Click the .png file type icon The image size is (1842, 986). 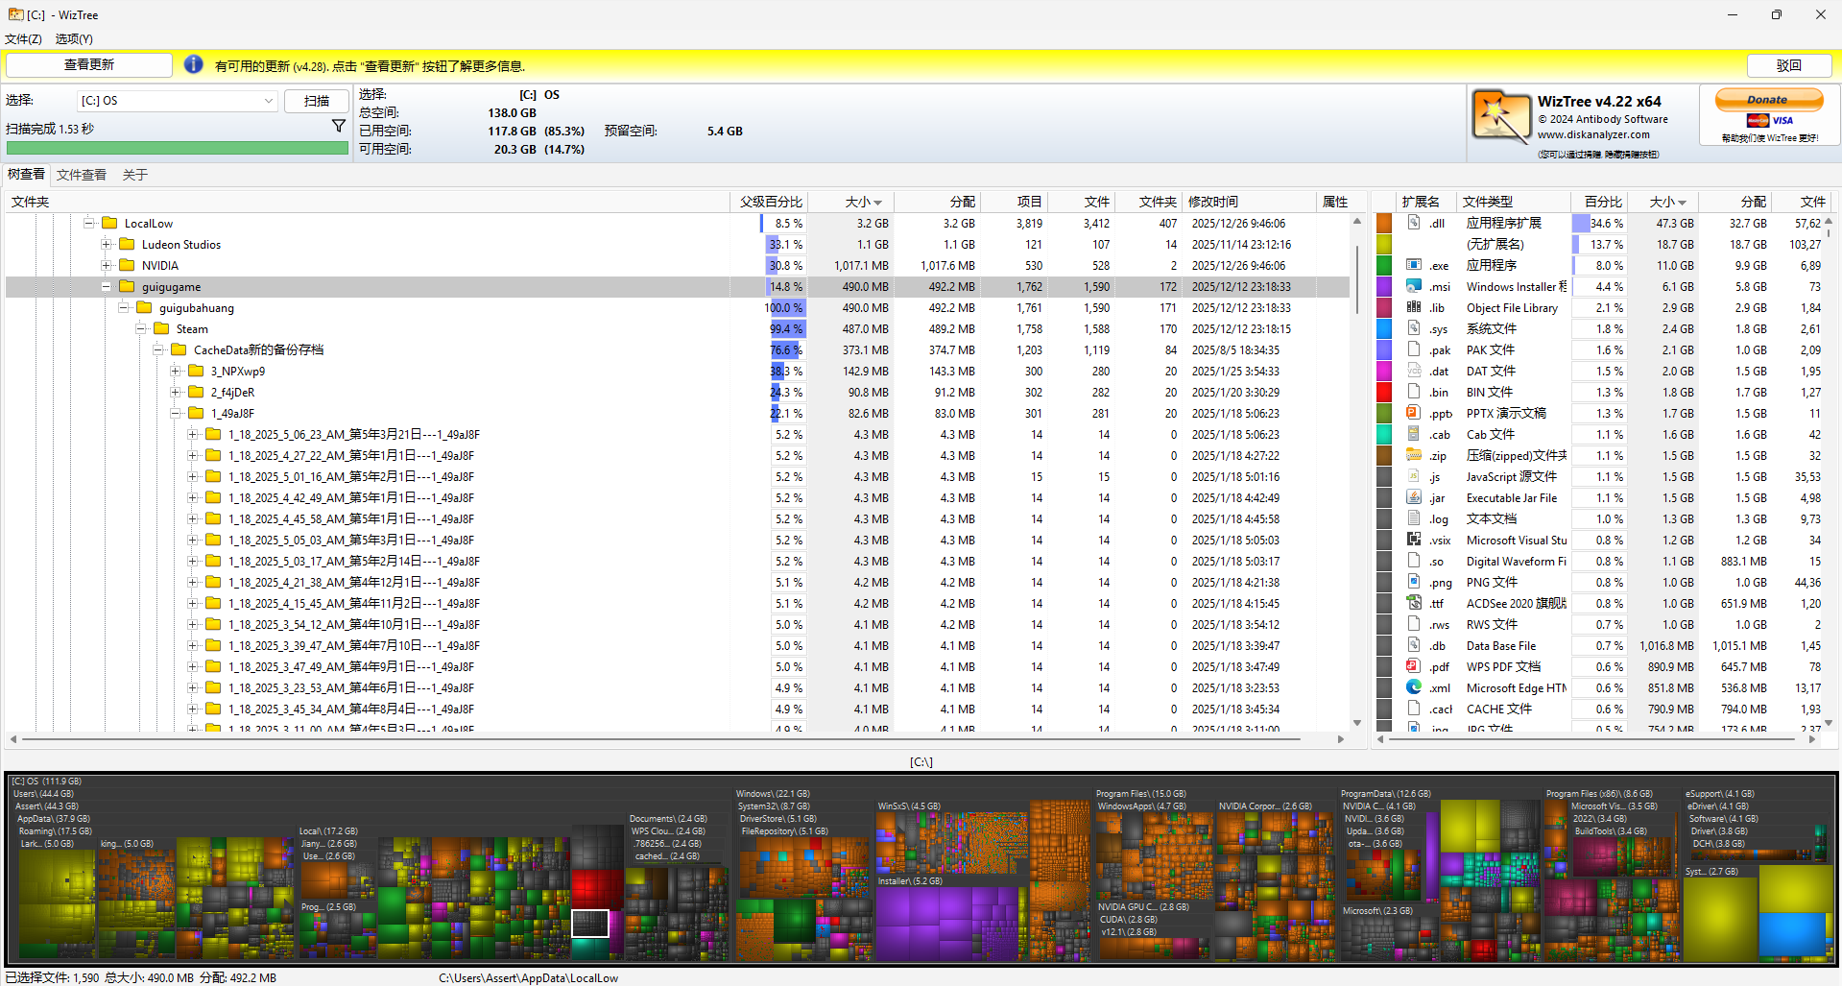1414,582
